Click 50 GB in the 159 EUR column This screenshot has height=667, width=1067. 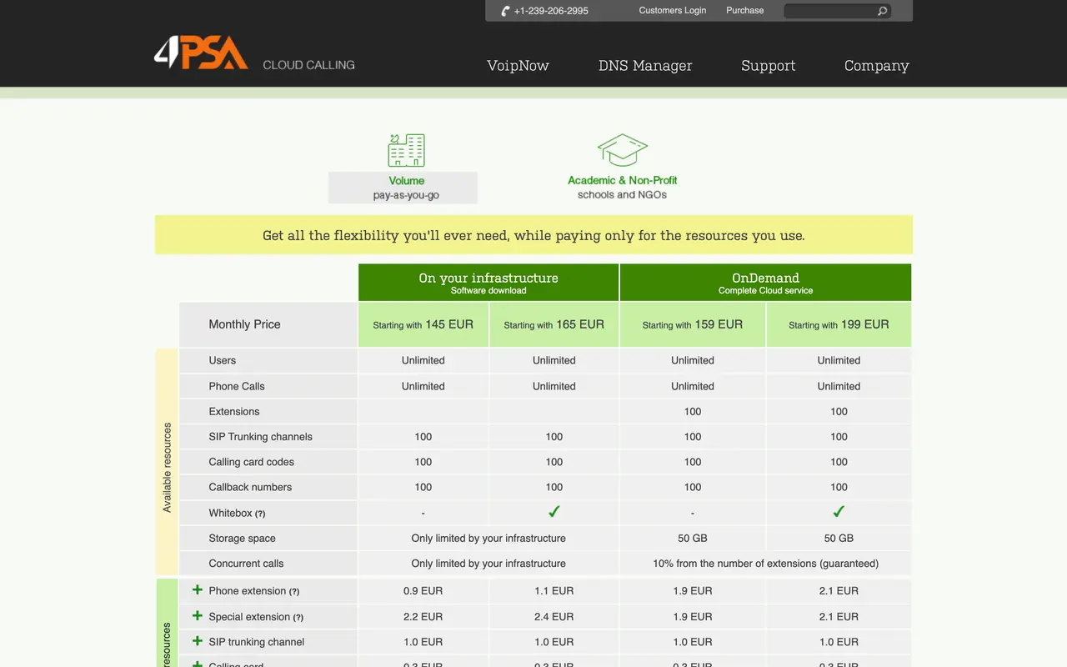click(x=693, y=539)
